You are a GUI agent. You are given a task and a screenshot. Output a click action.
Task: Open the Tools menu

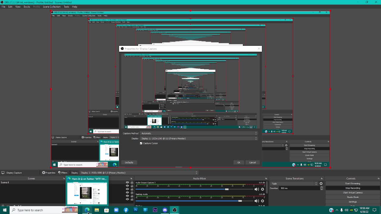(x=66, y=7)
